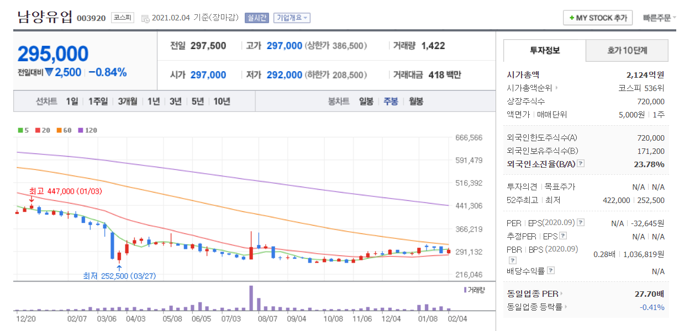Image resolution: width=679 pixels, height=331 pixels.
Task: Click help icon next to 외국인소진율(B/A)
Action: [x=581, y=164]
